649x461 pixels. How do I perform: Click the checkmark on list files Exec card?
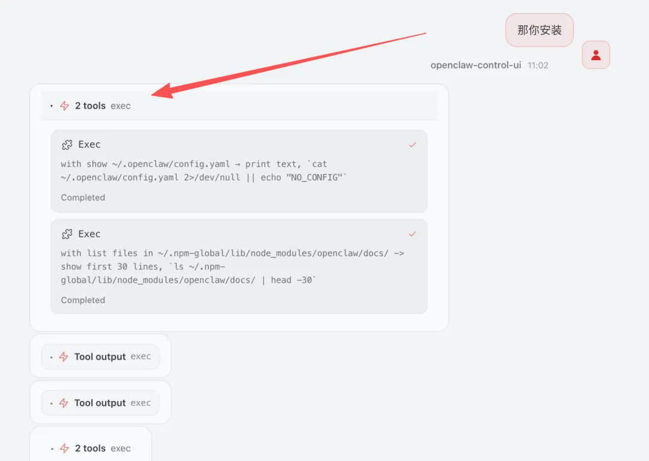point(412,234)
